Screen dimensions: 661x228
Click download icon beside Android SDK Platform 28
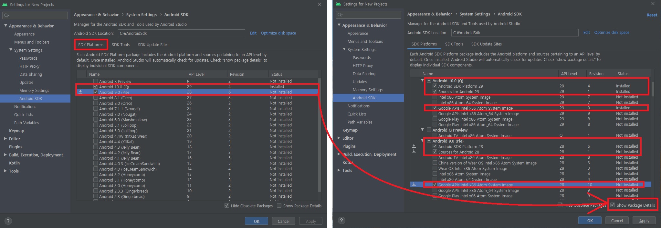pyautogui.click(x=414, y=146)
